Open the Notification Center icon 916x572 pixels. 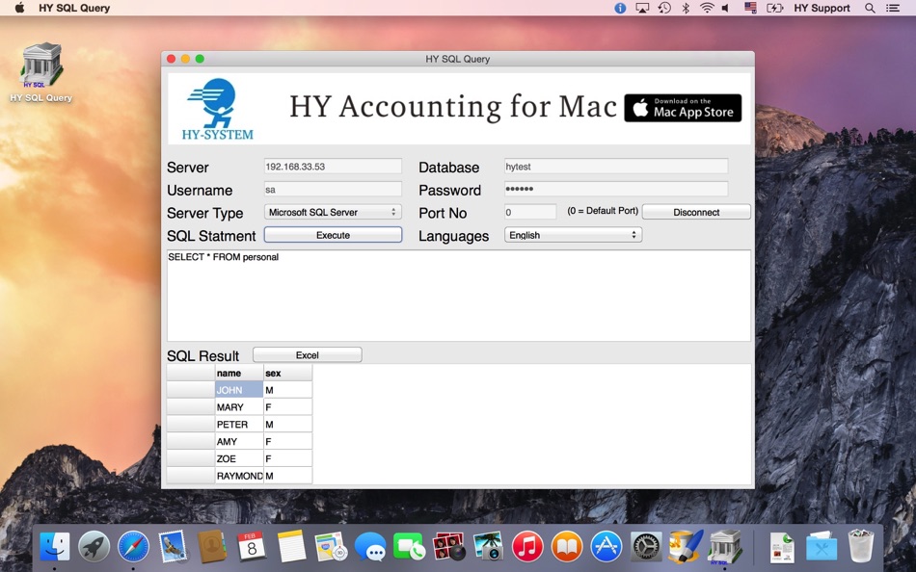coord(893,8)
